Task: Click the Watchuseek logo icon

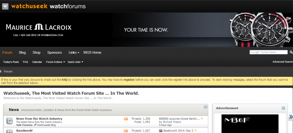Action: [x=5, y=6]
